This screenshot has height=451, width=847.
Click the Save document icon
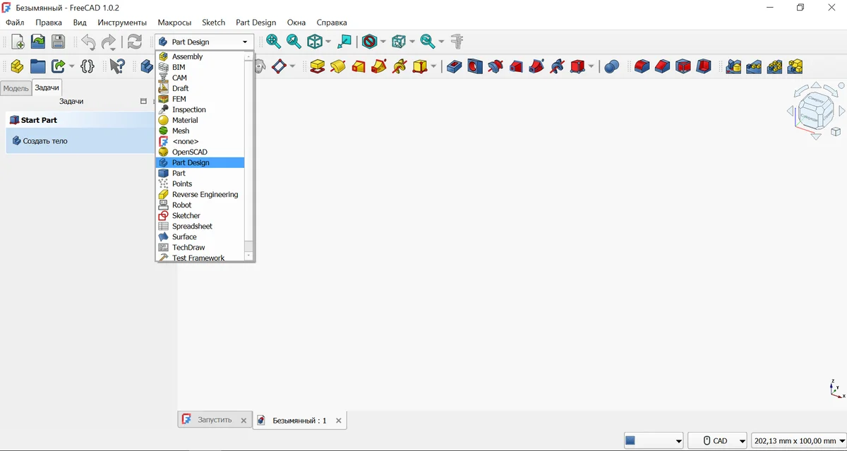[x=58, y=42]
